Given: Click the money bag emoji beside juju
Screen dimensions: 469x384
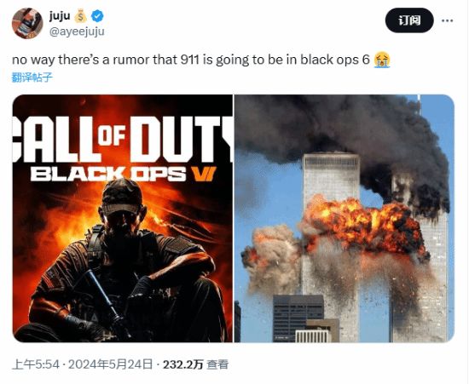Looking at the screenshot, I should (80, 16).
